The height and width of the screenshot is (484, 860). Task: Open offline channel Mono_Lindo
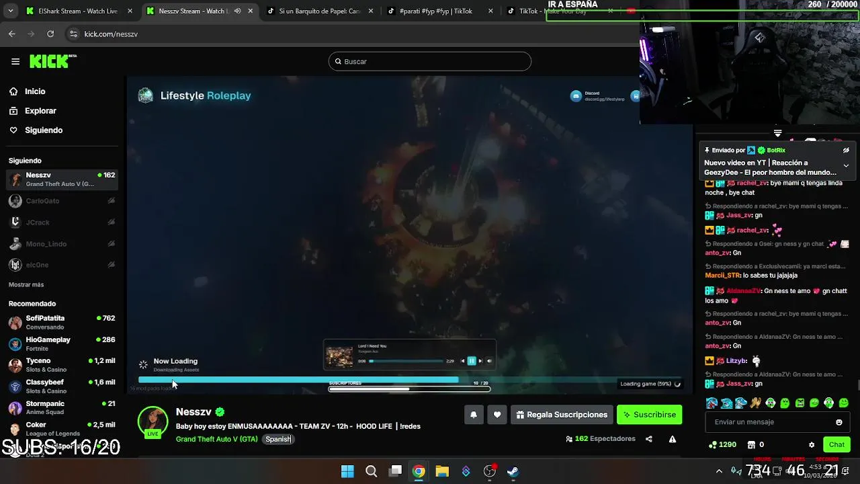point(62,244)
